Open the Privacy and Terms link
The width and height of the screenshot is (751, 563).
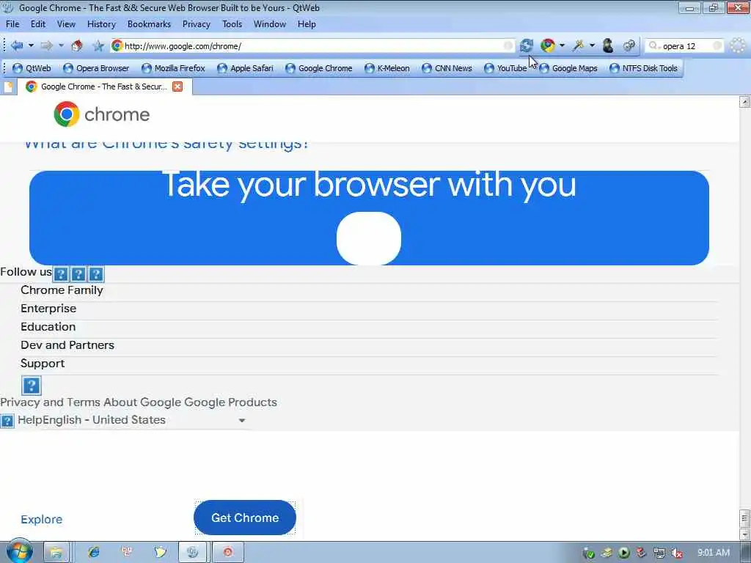[51, 402]
